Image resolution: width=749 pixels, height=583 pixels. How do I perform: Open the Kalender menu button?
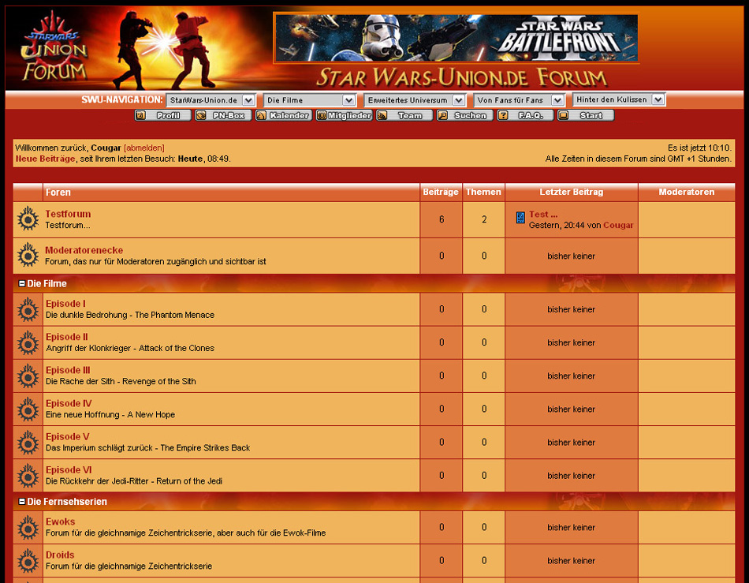283,115
